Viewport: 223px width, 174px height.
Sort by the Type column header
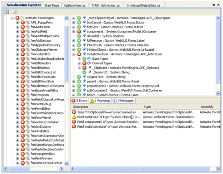[x=170, y=107]
